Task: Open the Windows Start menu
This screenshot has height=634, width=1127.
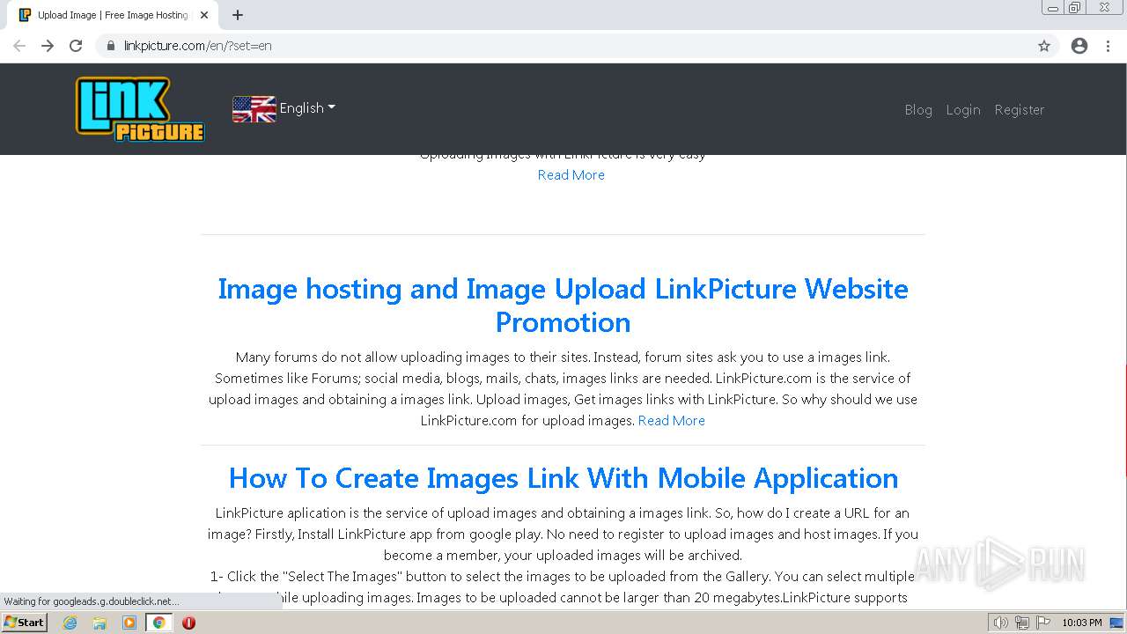Action: [24, 623]
